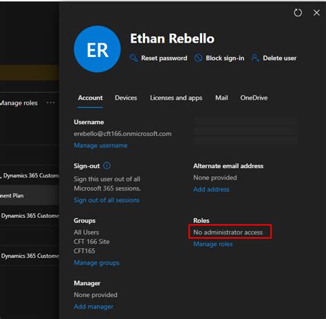This screenshot has width=326, height=319.
Task: Click the No administrator access text
Action: click(228, 232)
